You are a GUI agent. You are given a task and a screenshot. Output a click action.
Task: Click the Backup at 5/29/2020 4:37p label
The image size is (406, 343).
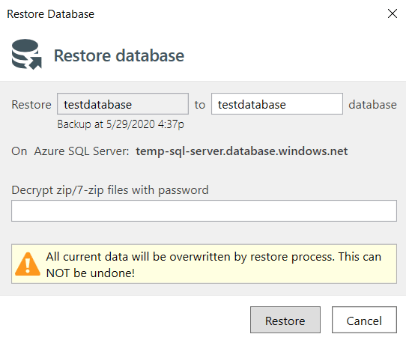(x=121, y=124)
